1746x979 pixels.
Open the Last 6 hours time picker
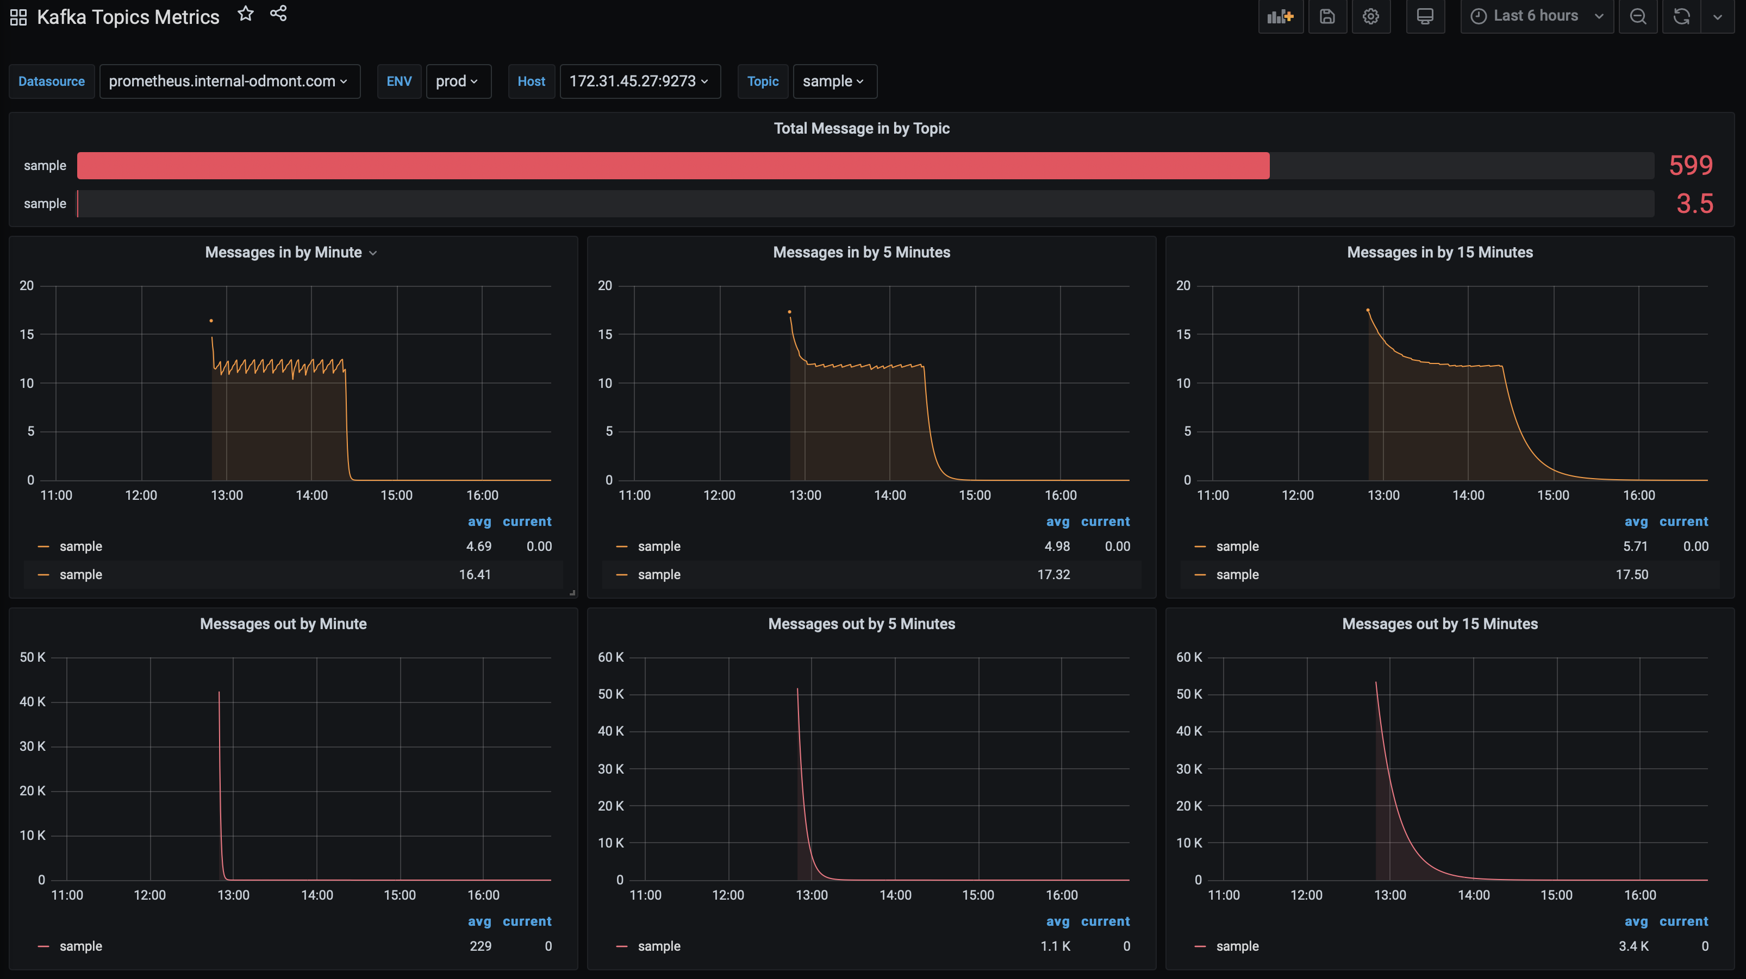click(1536, 16)
